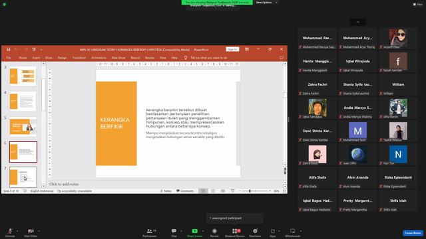Open the Home ribbon tab
The image size is (426, 239).
click(x=23, y=58)
